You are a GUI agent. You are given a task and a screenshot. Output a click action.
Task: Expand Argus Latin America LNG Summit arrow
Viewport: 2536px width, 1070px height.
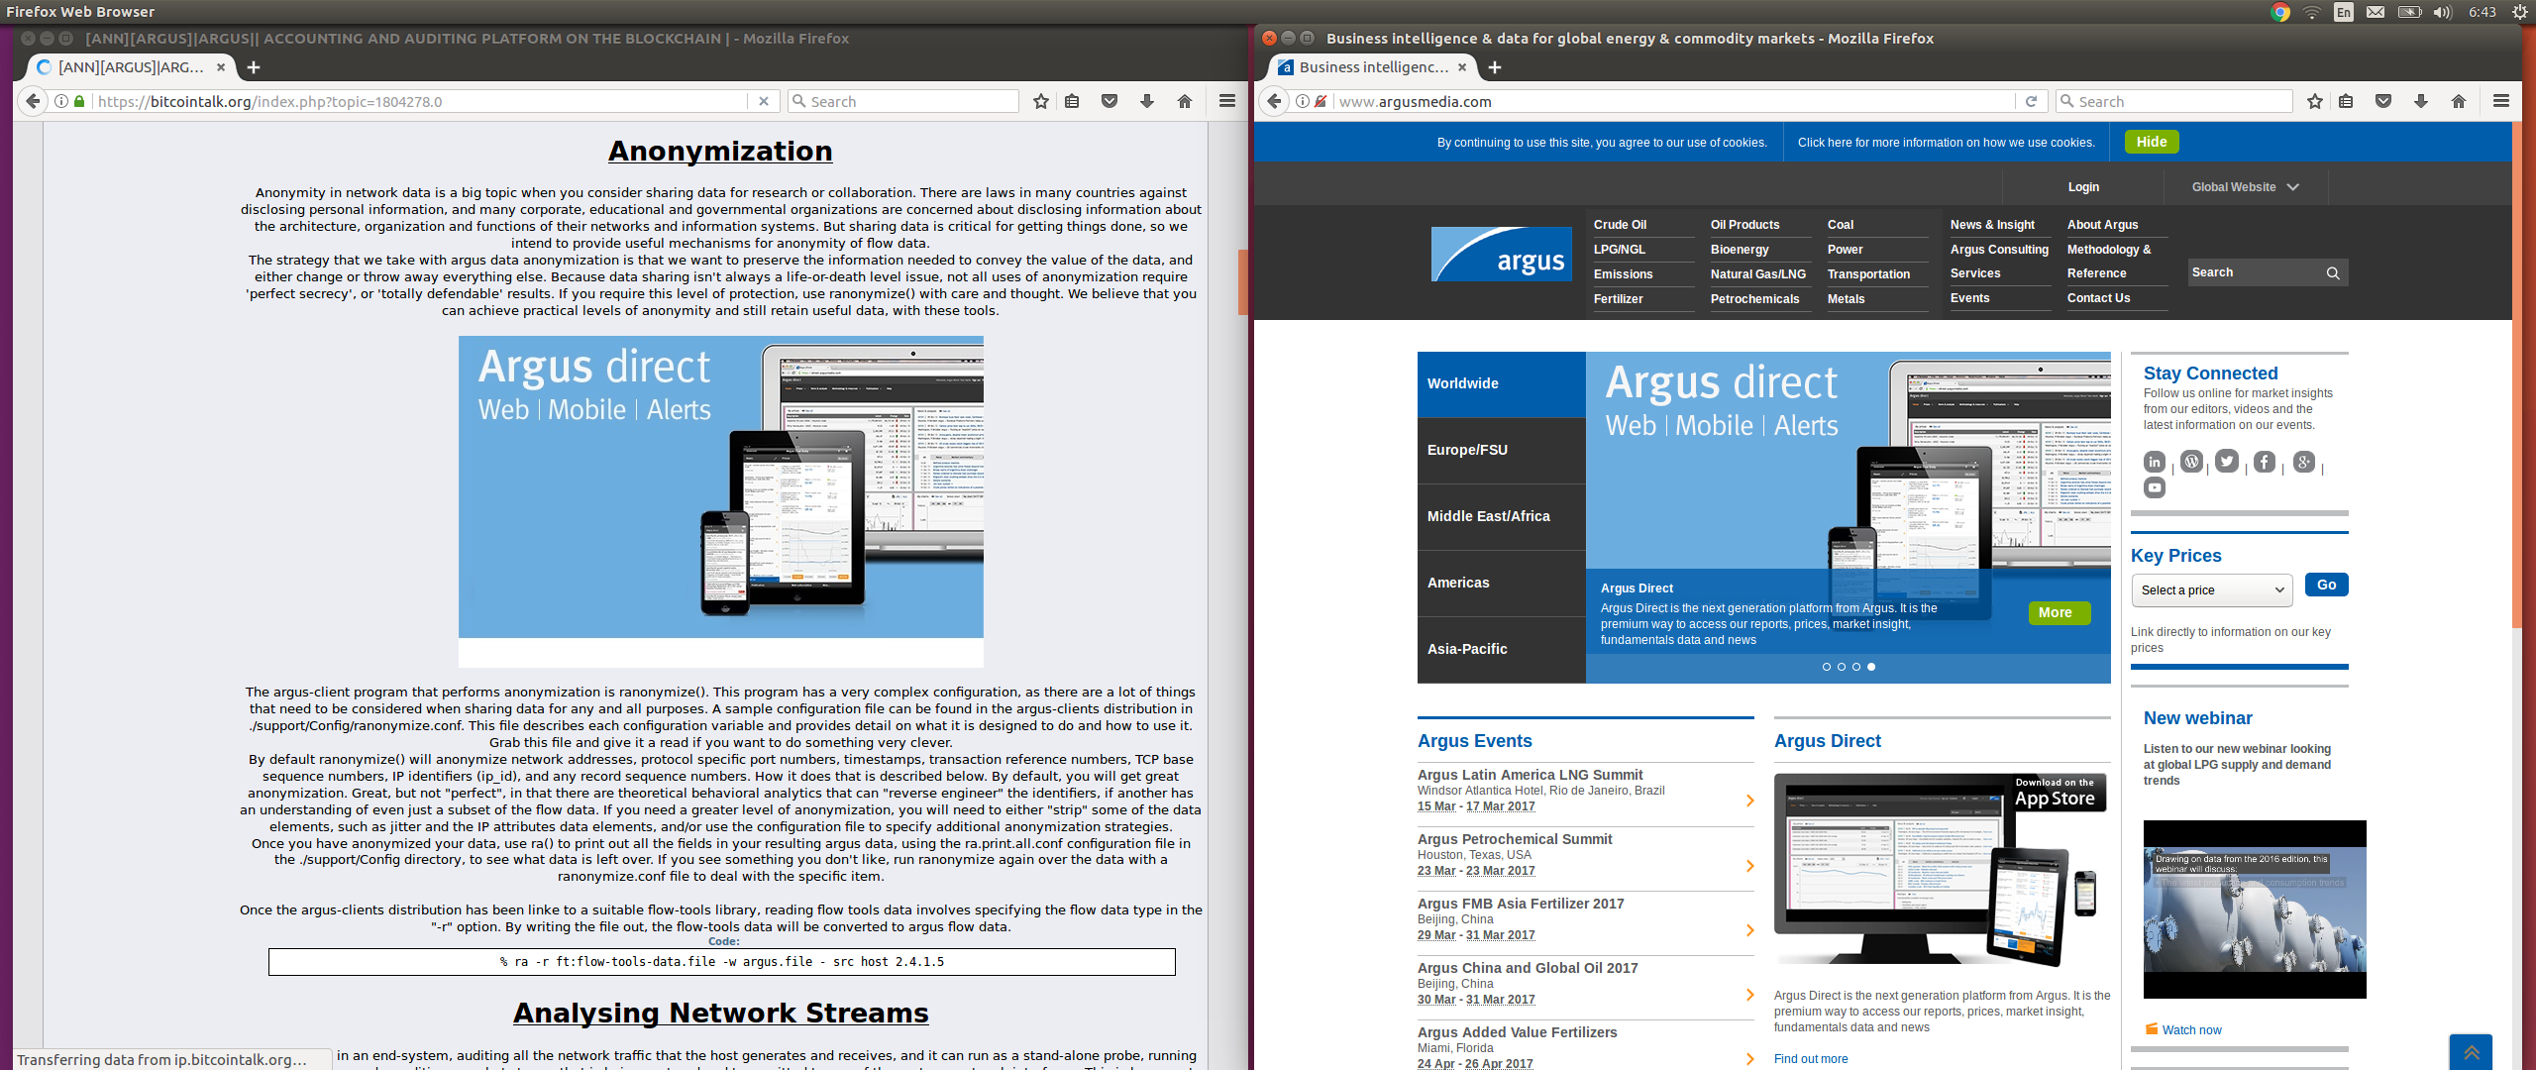point(1750,801)
